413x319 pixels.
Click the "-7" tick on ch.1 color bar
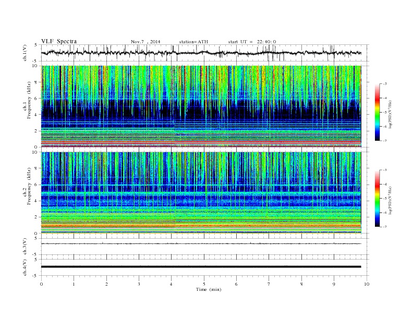click(x=384, y=141)
